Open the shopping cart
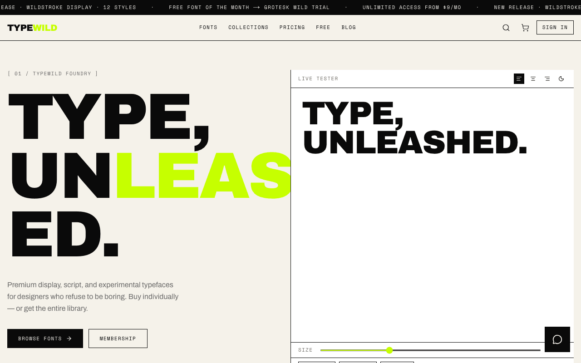The height and width of the screenshot is (363, 581). coord(525,28)
